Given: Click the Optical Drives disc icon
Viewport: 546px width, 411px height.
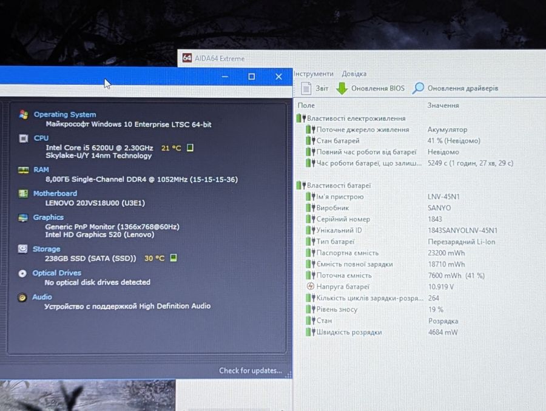Looking at the screenshot, I should click(22, 273).
